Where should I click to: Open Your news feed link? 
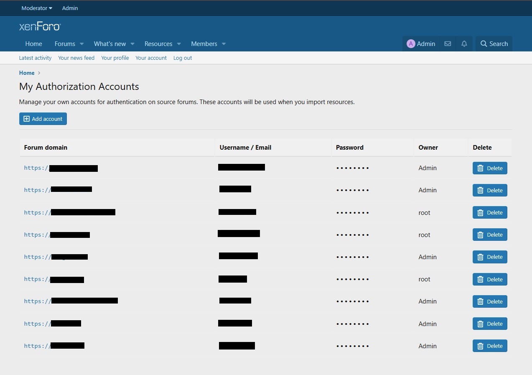pyautogui.click(x=76, y=58)
